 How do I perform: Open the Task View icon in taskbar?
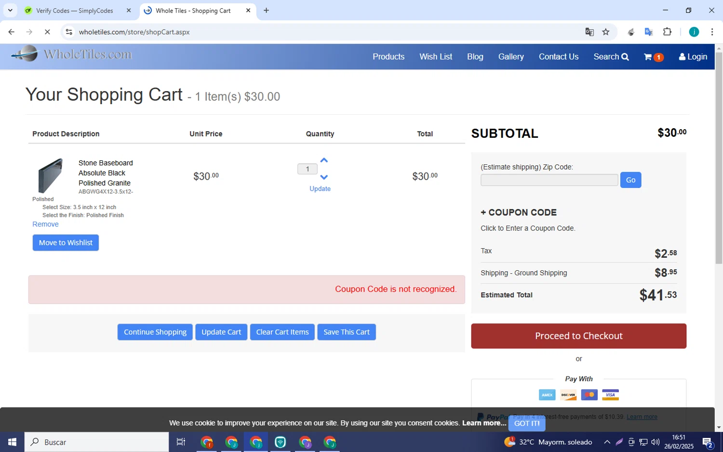point(181,442)
